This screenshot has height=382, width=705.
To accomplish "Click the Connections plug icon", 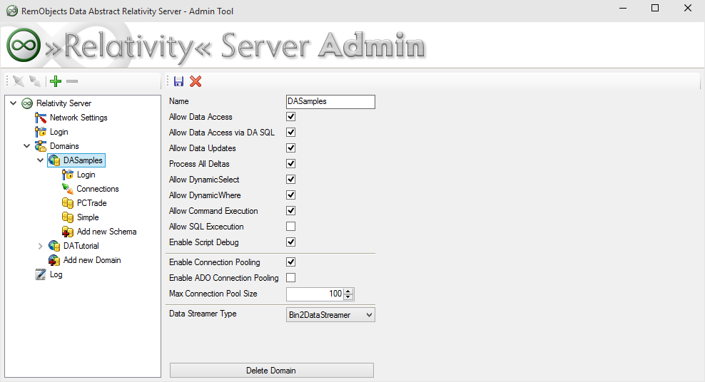I will click(x=68, y=189).
